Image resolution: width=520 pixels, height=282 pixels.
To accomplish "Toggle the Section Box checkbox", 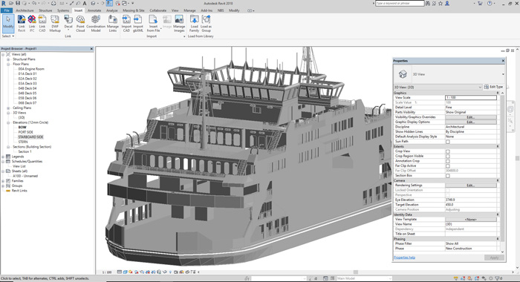I will [x=448, y=176].
